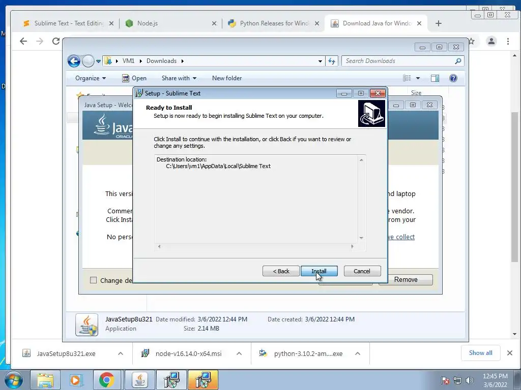
Task: Open network icon in system tray
Action: (457, 380)
